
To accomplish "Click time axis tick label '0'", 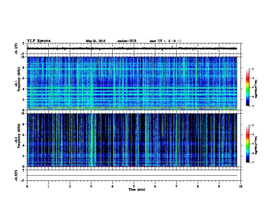I will (x=27, y=186).
